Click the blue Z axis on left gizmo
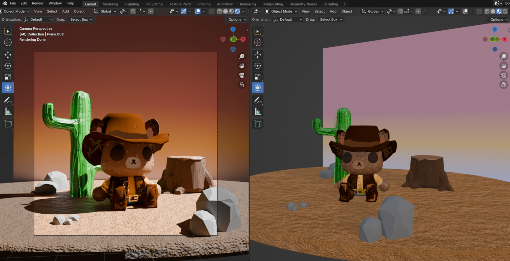 tap(233, 29)
